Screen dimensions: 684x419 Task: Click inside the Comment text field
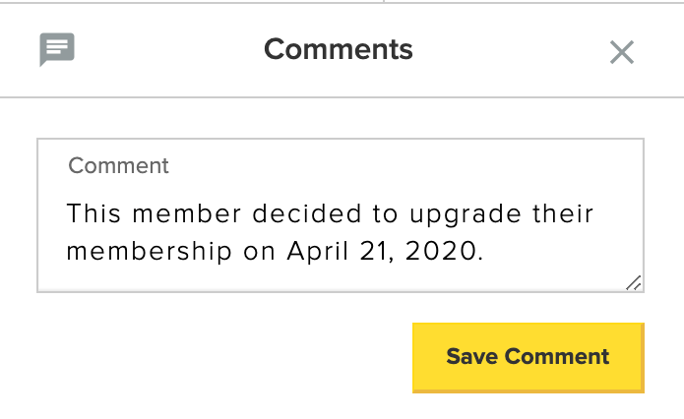click(340, 232)
